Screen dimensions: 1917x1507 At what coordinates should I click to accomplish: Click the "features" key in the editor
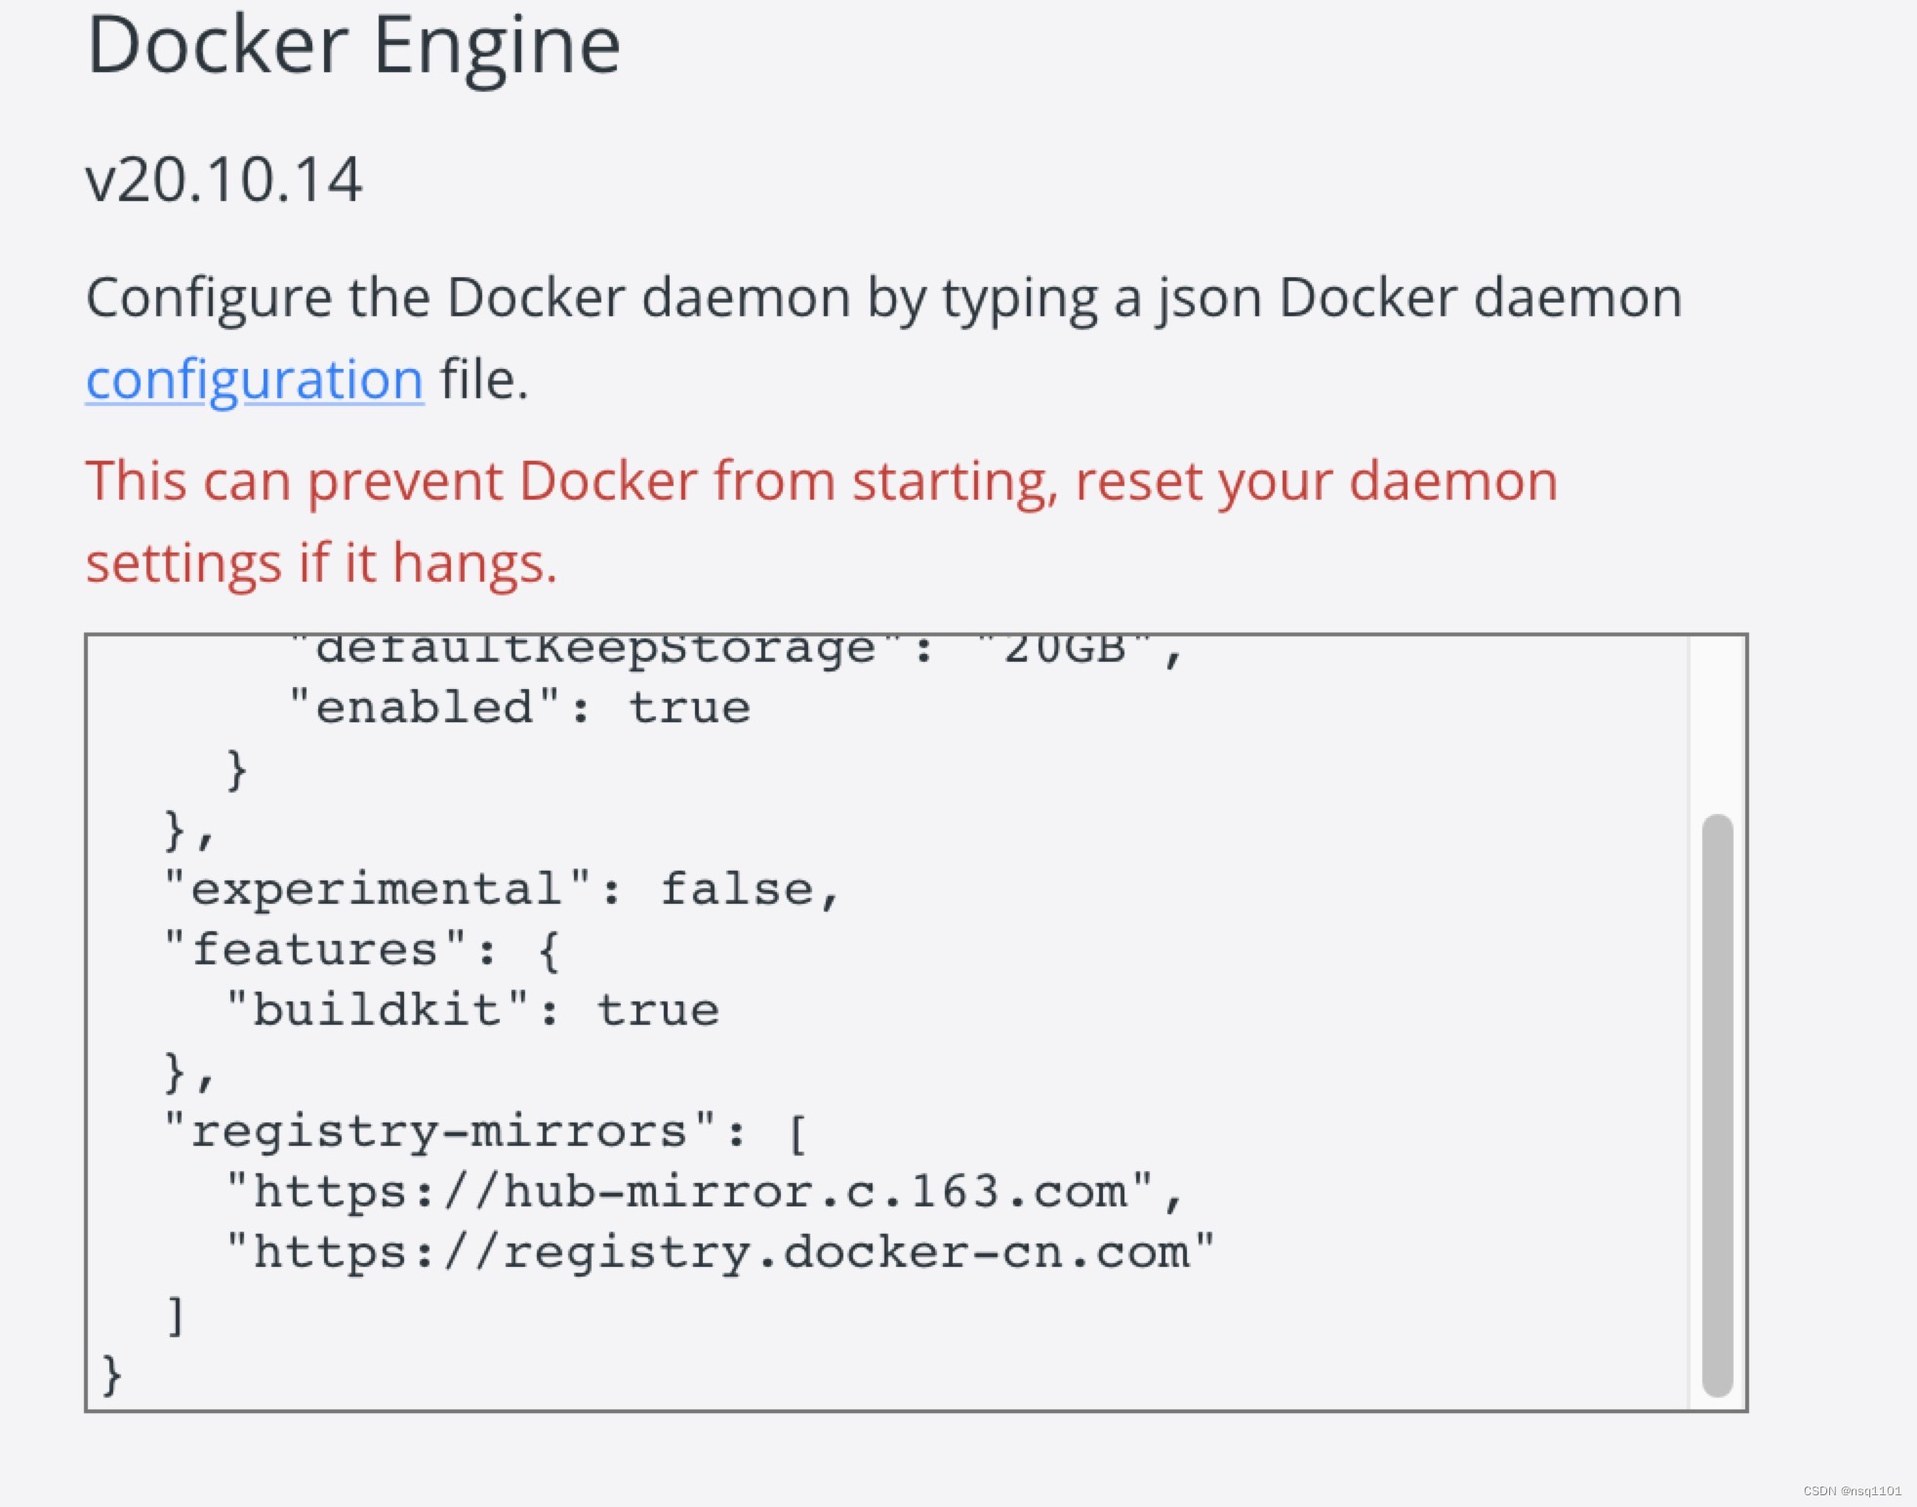314,950
